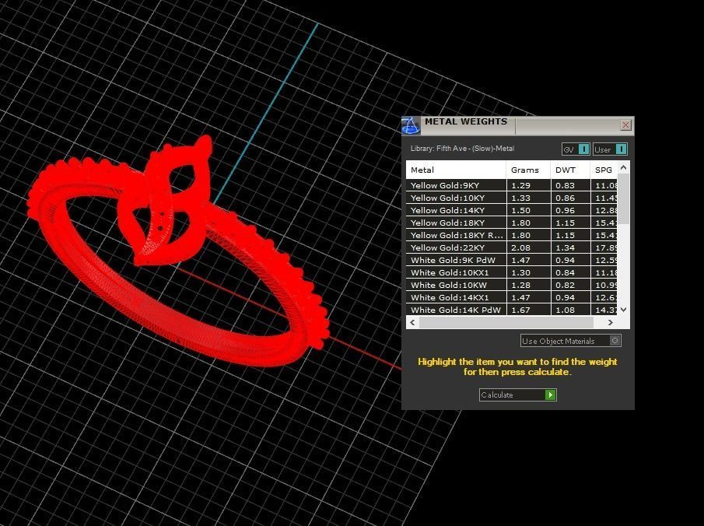Select the Yellow Gold:10KY row
This screenshot has height=526, width=704.
(x=511, y=198)
